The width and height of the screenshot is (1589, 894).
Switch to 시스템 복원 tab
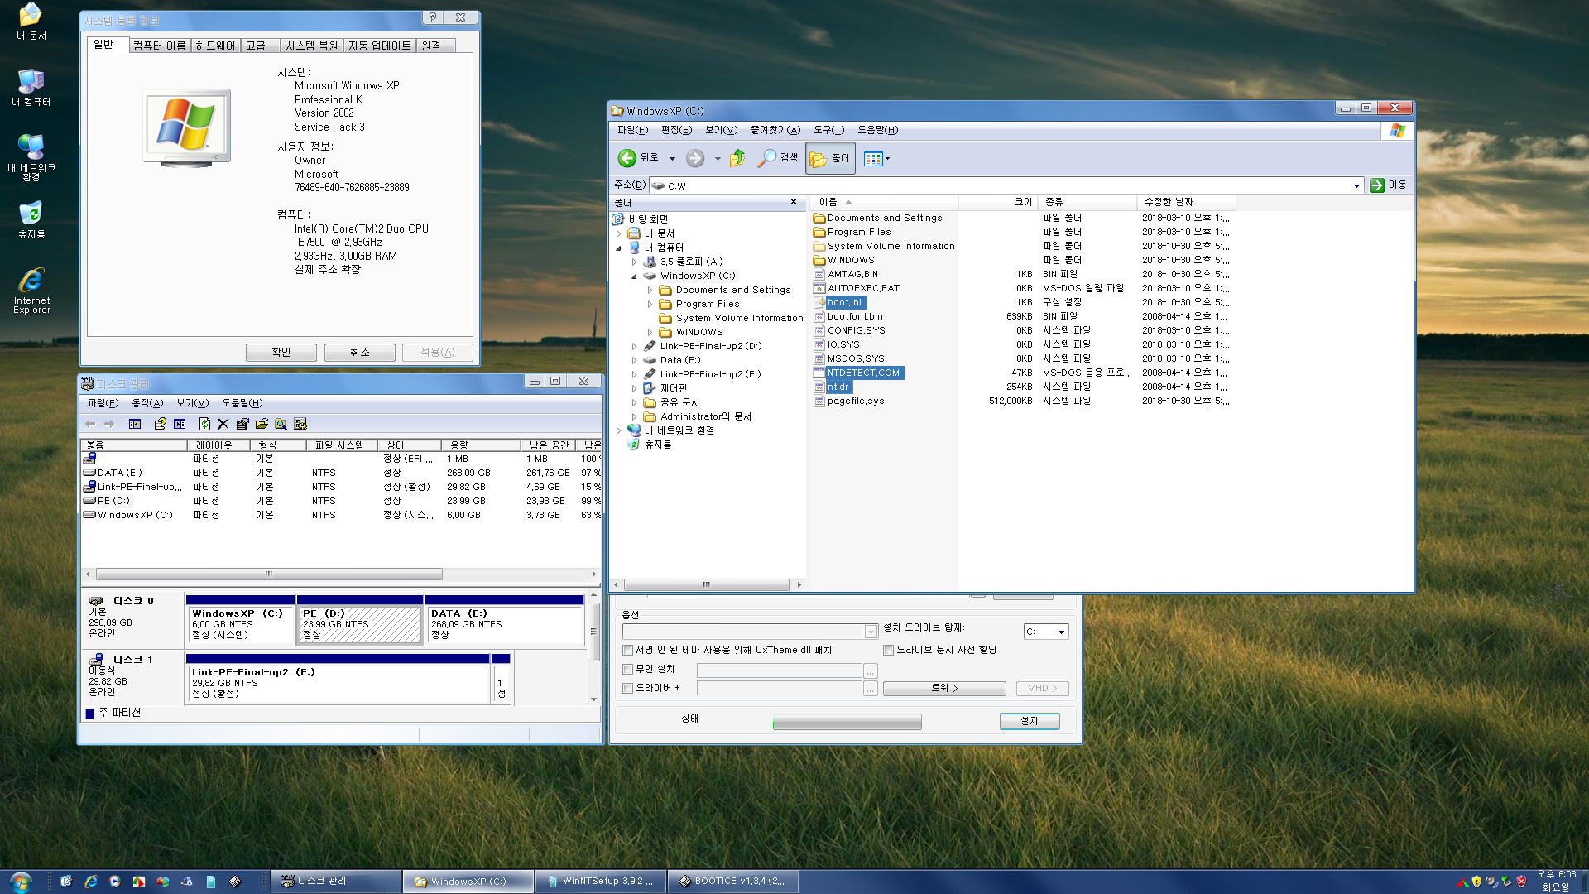(x=311, y=46)
